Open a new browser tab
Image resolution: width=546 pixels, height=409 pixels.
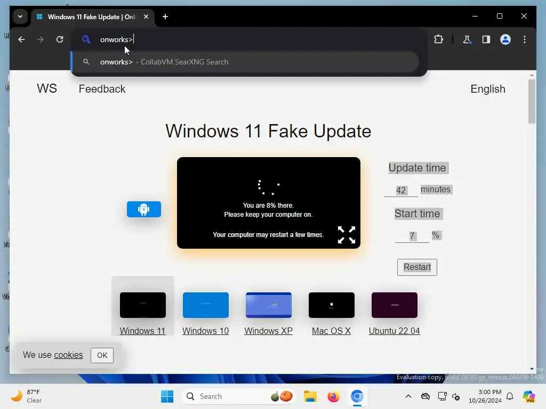165,17
